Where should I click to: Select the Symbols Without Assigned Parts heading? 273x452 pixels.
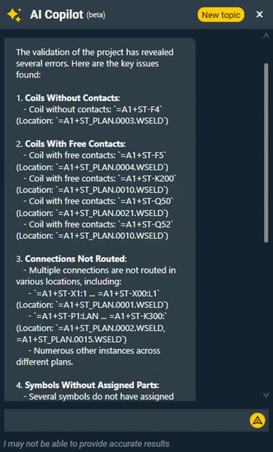(92, 385)
